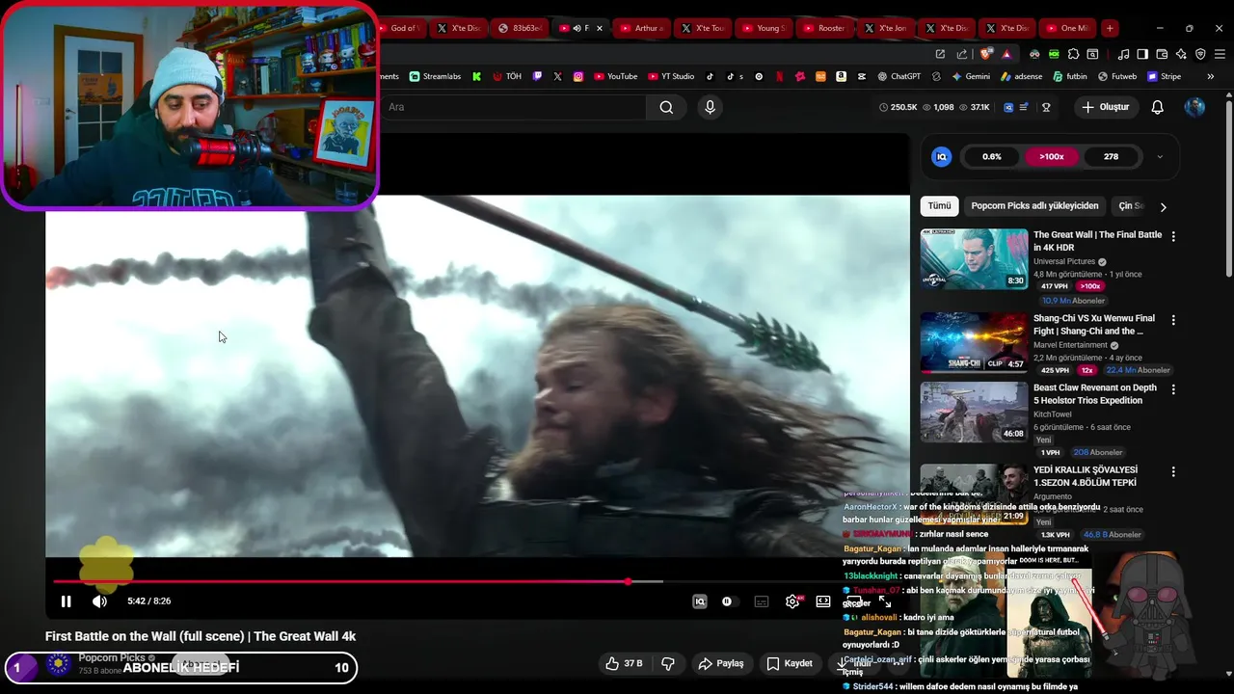
Task: Mute the video via the speaker icon
Action: 99,601
